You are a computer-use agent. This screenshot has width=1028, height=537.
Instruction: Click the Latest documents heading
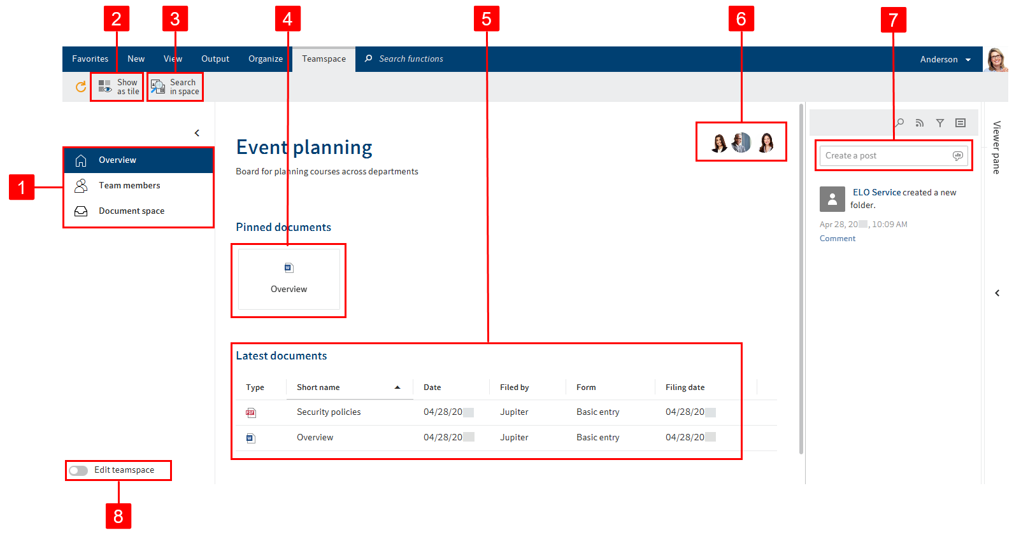coord(282,356)
